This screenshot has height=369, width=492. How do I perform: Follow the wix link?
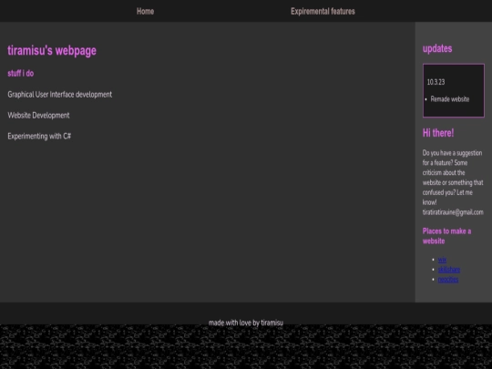(x=442, y=260)
